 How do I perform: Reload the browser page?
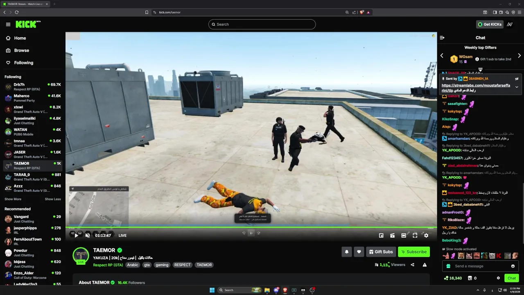(x=17, y=12)
